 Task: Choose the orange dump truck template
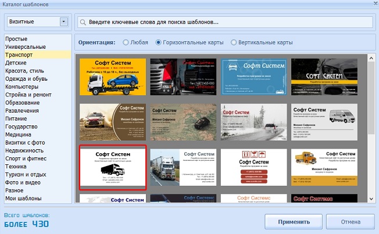(x=324, y=167)
